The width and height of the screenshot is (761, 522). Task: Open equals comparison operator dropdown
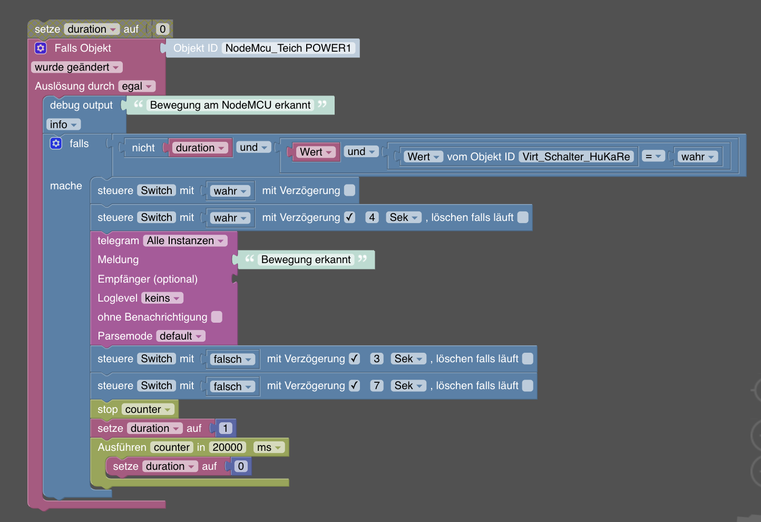pos(653,156)
